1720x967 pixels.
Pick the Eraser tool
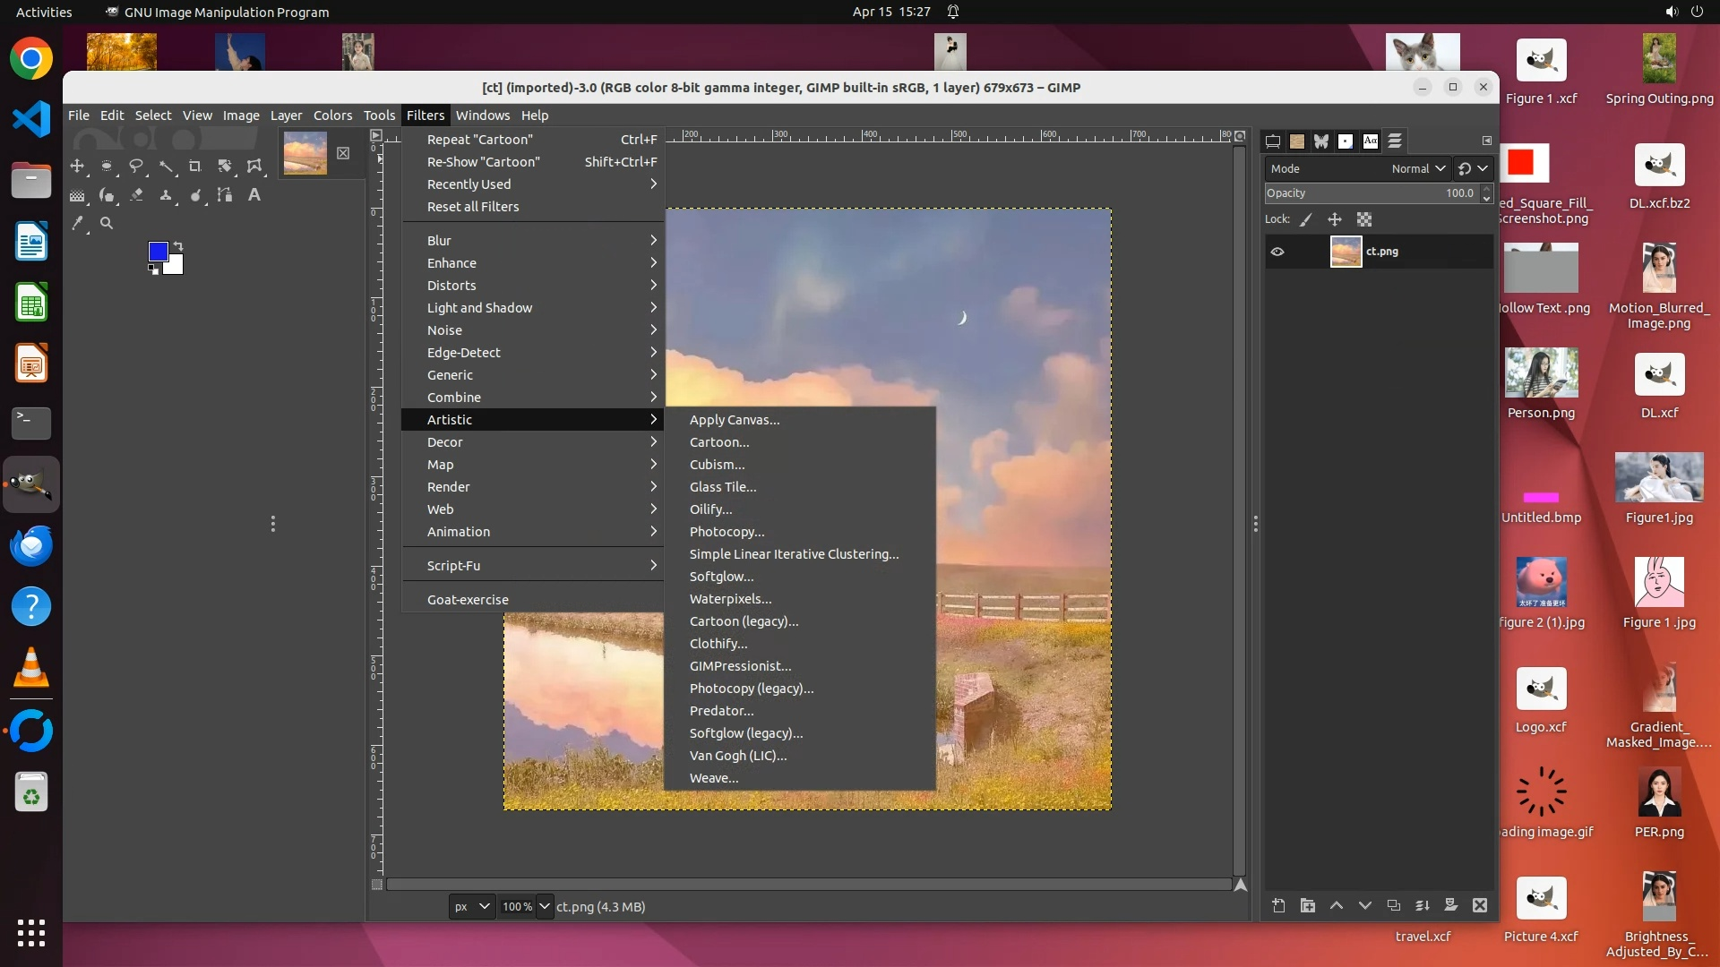136,195
